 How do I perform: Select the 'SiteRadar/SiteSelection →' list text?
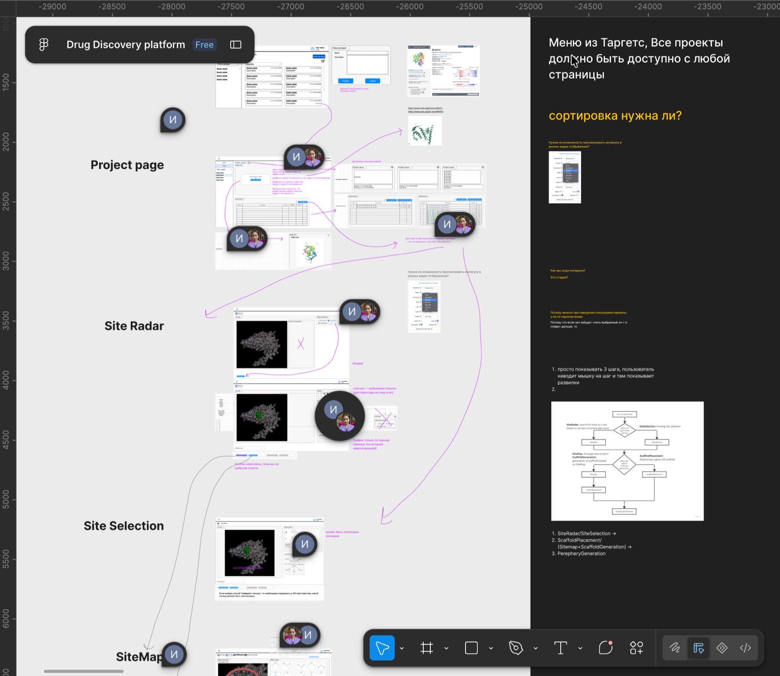tap(586, 533)
